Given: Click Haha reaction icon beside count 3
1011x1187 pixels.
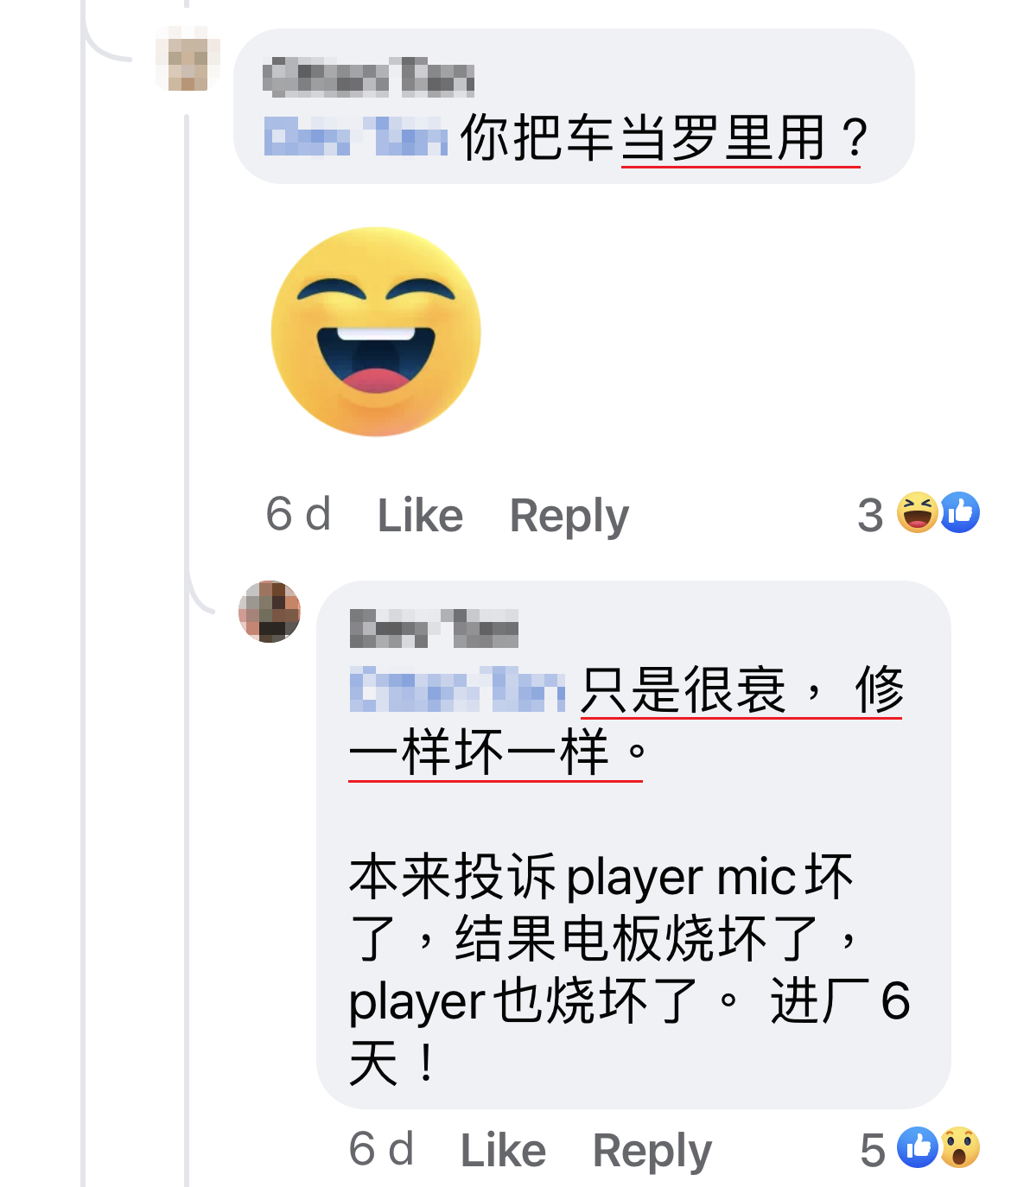Looking at the screenshot, I should tap(917, 513).
